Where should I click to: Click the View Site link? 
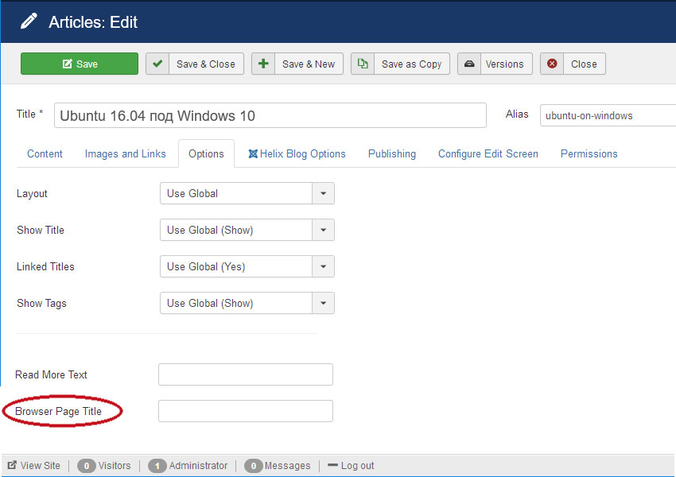coord(41,466)
